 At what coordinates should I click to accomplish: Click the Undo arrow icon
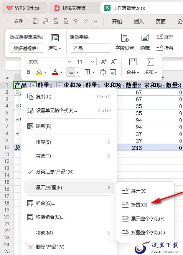point(76,21)
